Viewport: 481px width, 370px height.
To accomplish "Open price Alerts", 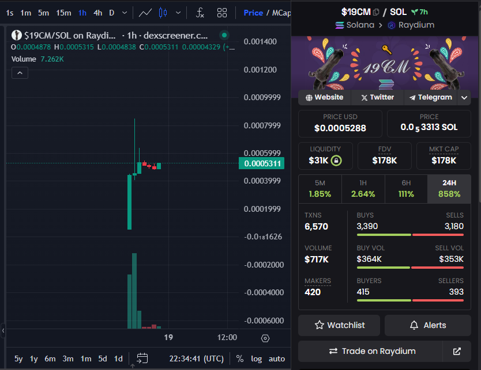I will 427,325.
